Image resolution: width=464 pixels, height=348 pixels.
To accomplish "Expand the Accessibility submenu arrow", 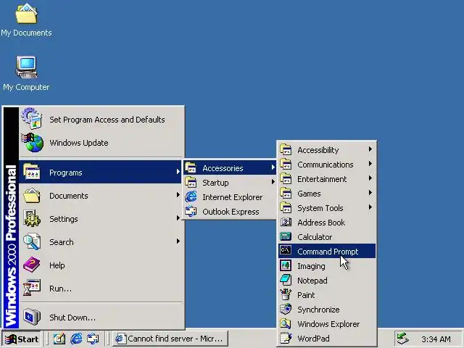I will (x=370, y=149).
